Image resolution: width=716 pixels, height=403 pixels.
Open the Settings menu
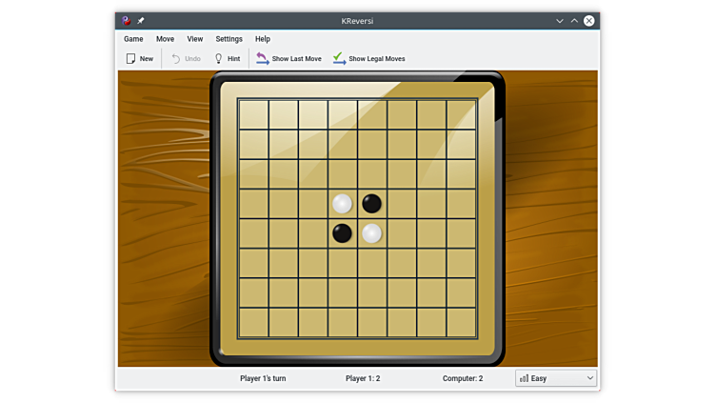[229, 39]
